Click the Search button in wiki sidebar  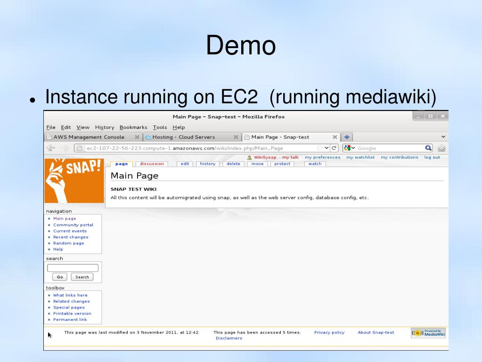pos(82,277)
